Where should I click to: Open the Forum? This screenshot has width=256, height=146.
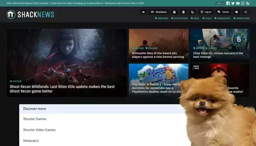tap(223, 12)
